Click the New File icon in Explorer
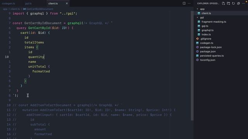Screen dimensions: 248x139 pos(223,3)
